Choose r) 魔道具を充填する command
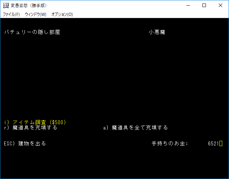The height and width of the screenshot is (179, 229). pyautogui.click(x=30, y=128)
